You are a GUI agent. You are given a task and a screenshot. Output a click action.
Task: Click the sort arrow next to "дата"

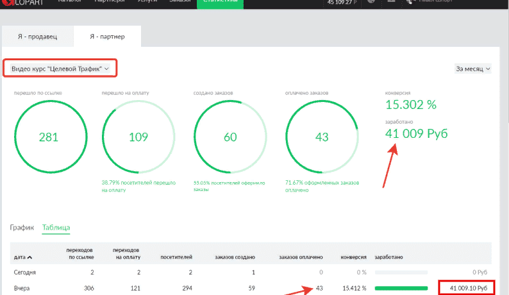[30, 257]
